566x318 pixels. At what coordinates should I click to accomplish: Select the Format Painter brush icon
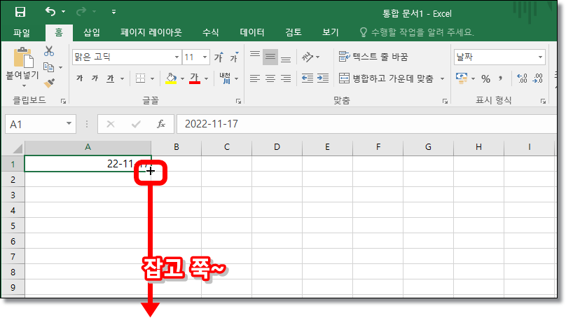(x=50, y=83)
